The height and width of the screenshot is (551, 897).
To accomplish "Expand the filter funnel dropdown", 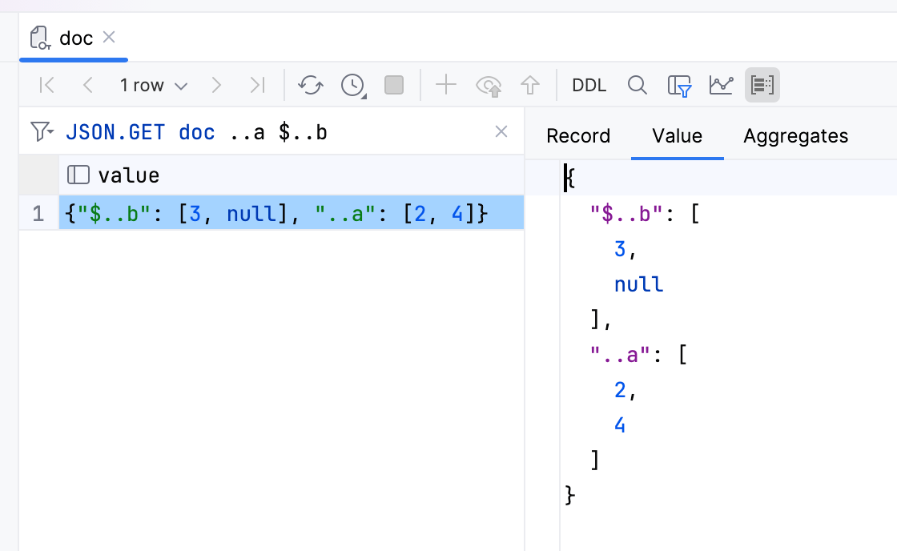I will [42, 131].
